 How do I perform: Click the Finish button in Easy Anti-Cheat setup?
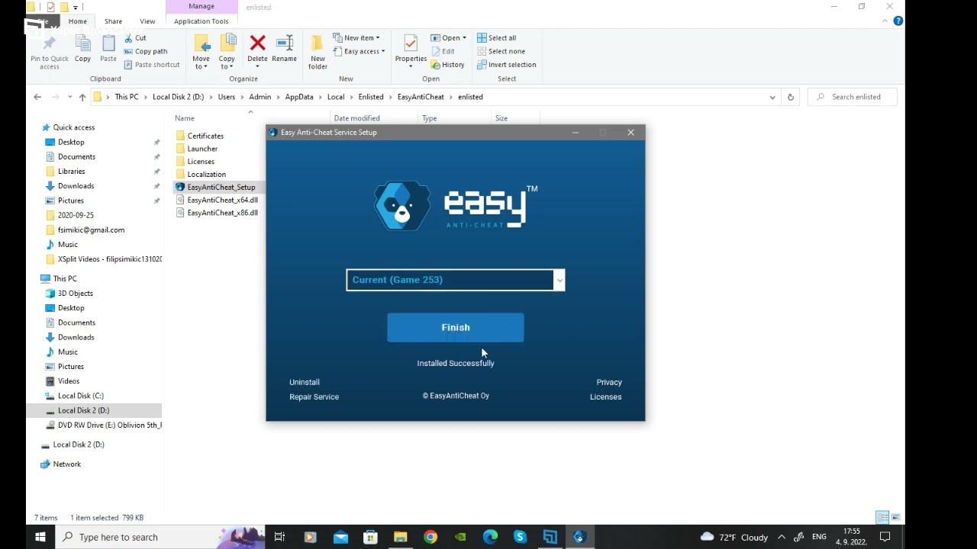pos(456,327)
